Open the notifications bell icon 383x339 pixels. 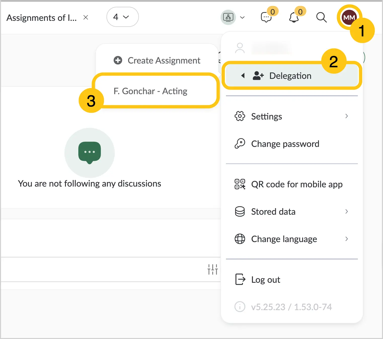[294, 17]
